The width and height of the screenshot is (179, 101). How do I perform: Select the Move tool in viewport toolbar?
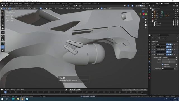tap(3, 19)
